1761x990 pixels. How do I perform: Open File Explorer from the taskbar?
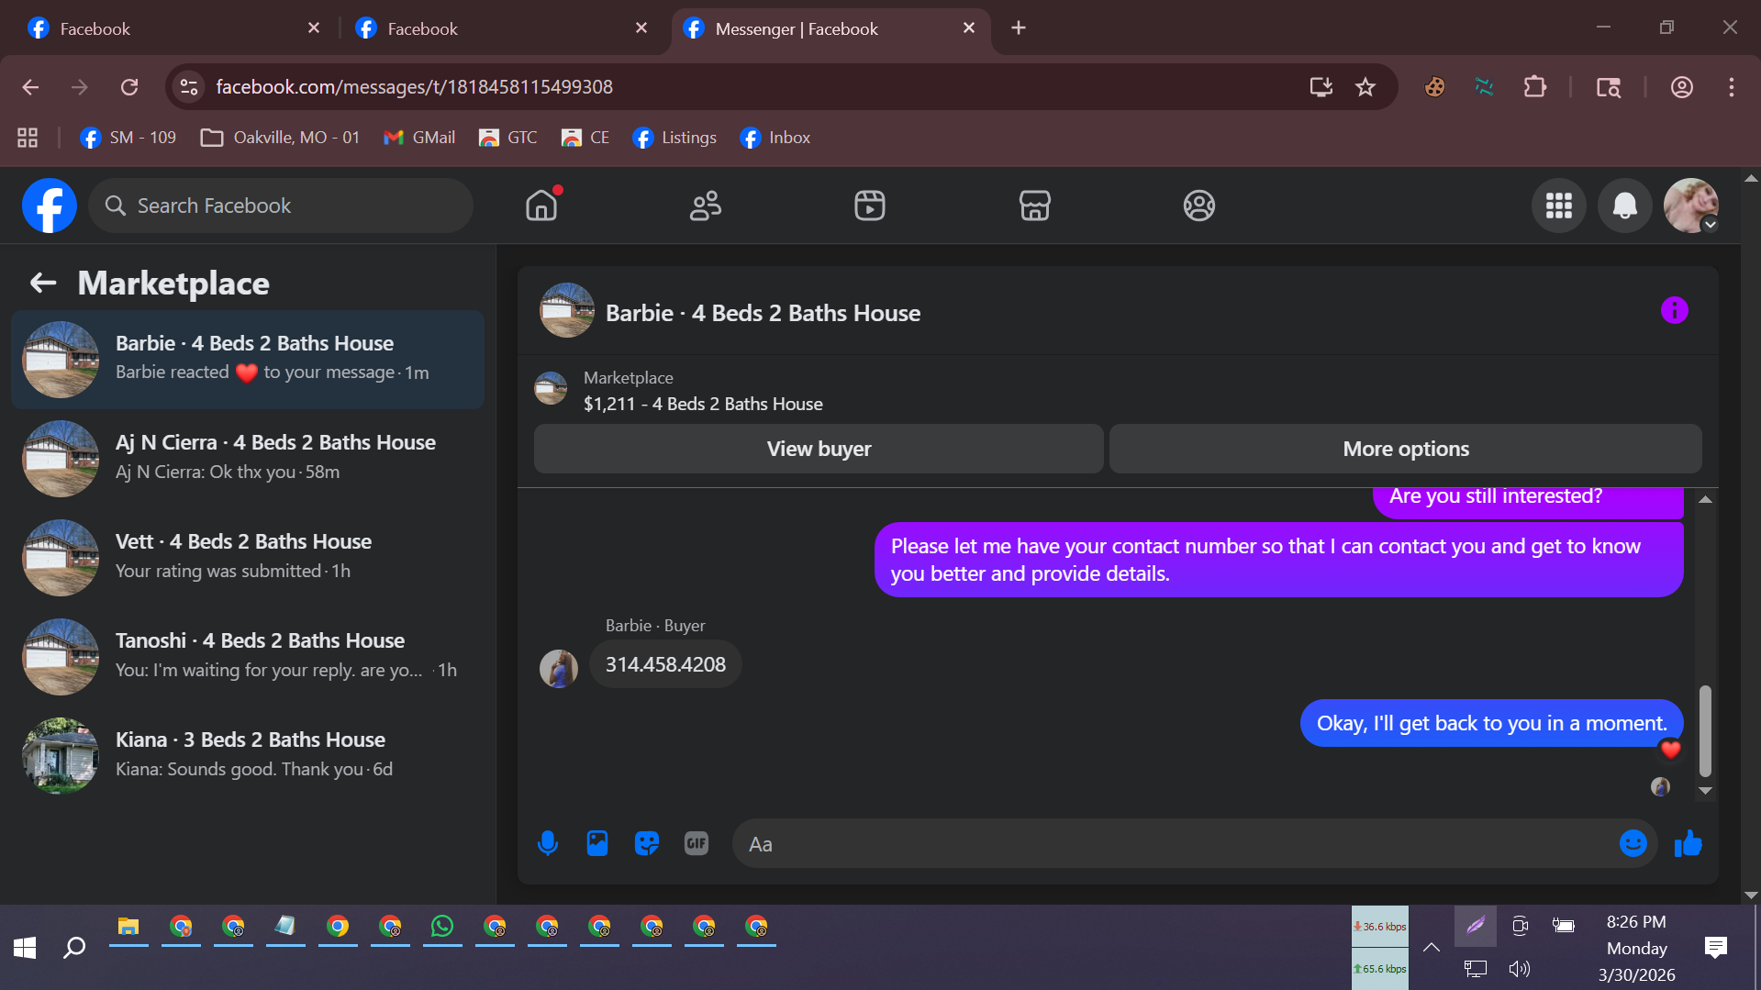click(128, 927)
